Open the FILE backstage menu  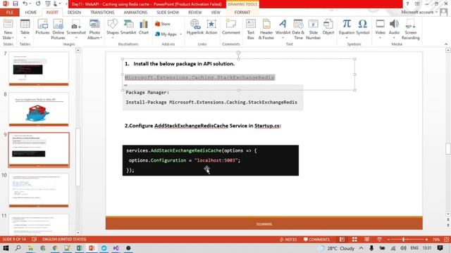point(9,13)
